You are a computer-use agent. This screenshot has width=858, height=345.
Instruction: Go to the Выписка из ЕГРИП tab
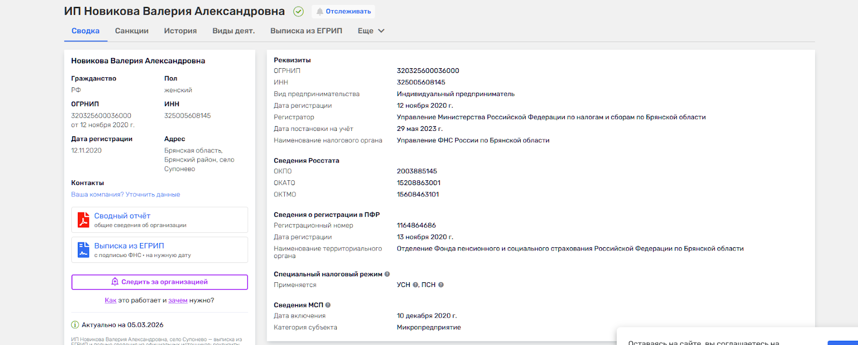point(306,31)
